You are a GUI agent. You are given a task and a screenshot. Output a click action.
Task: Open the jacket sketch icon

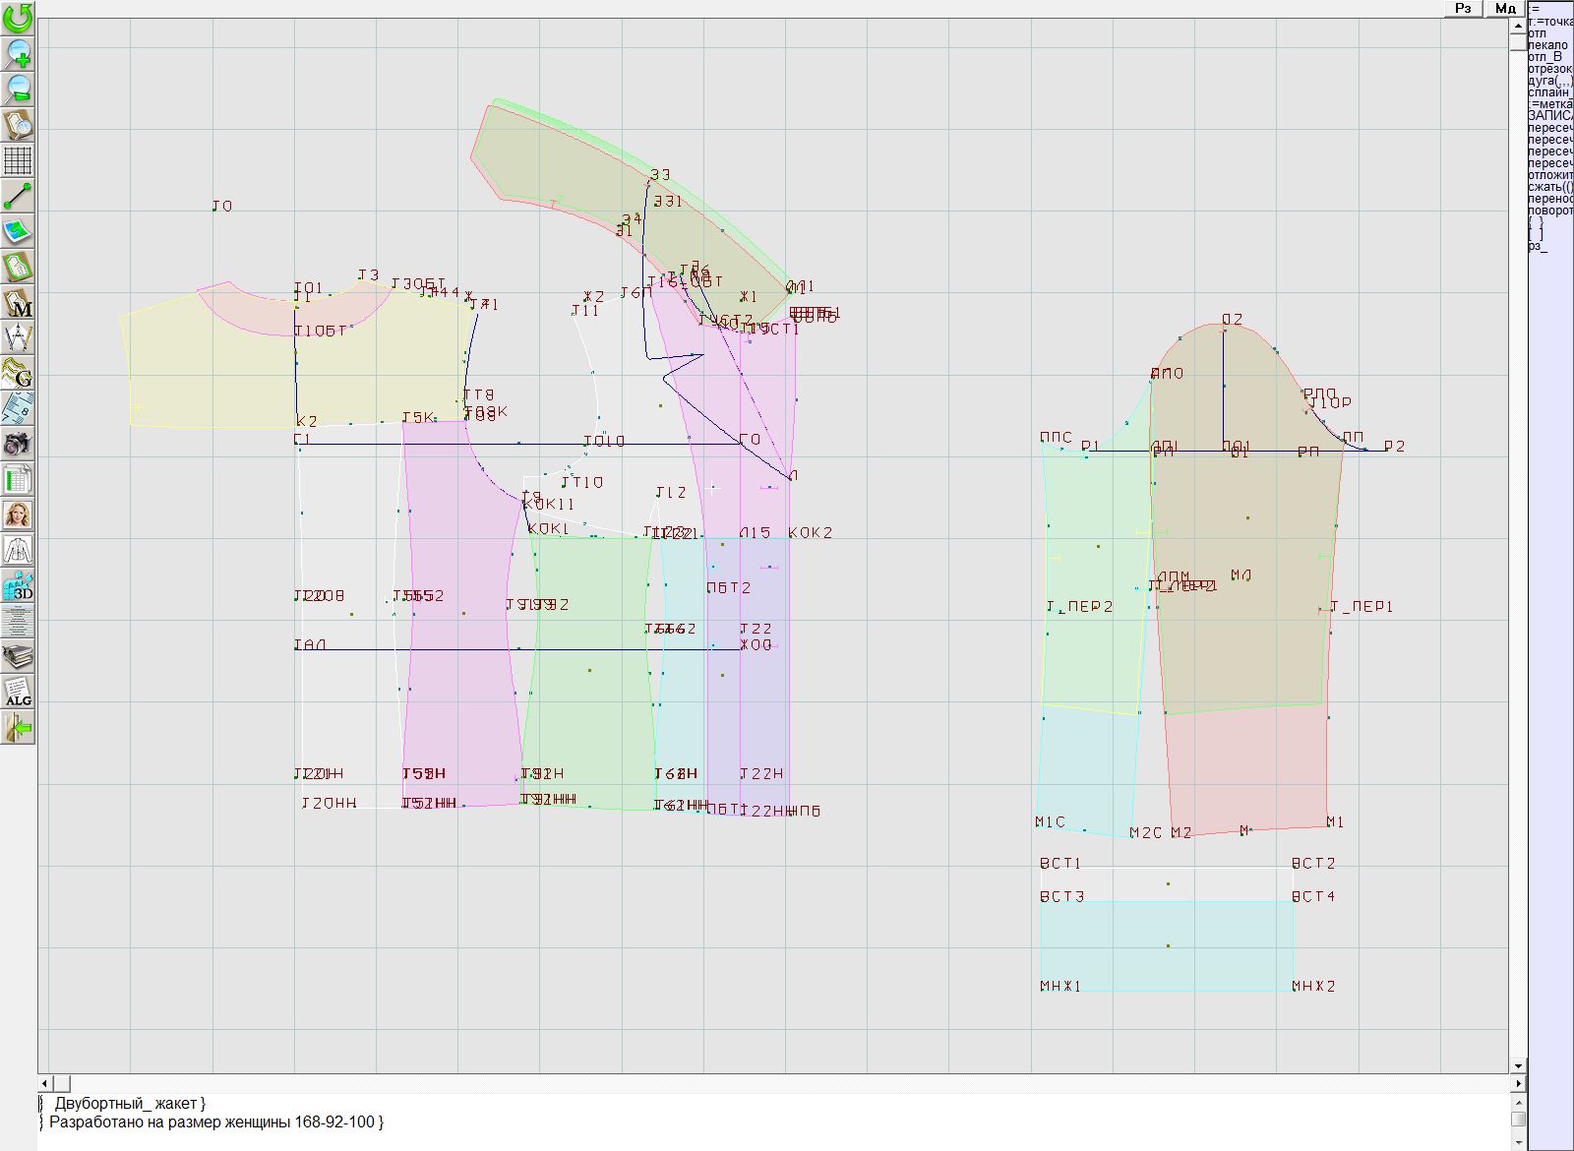18,550
